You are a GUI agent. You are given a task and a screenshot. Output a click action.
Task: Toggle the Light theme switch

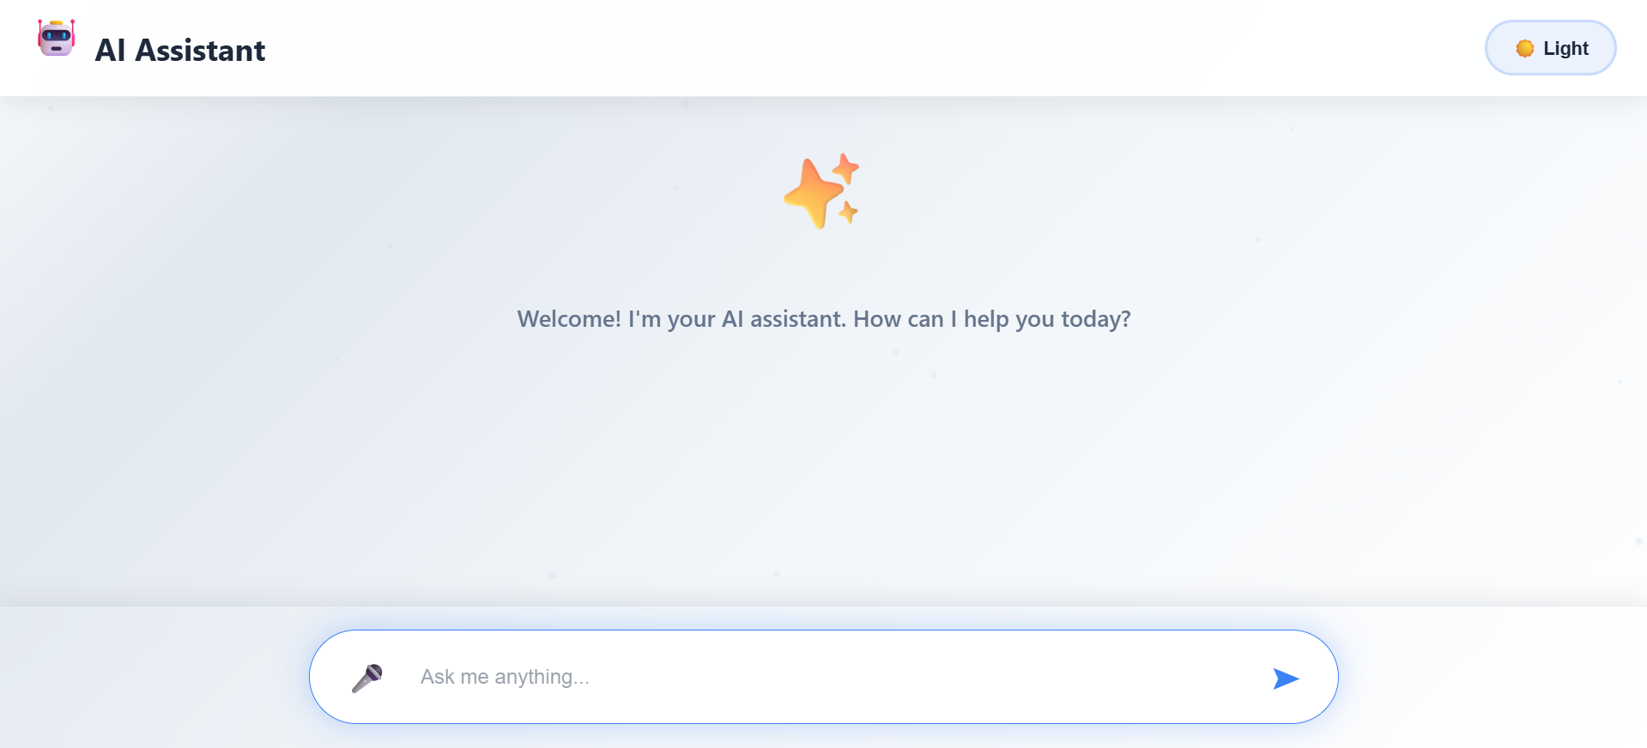1550,48
